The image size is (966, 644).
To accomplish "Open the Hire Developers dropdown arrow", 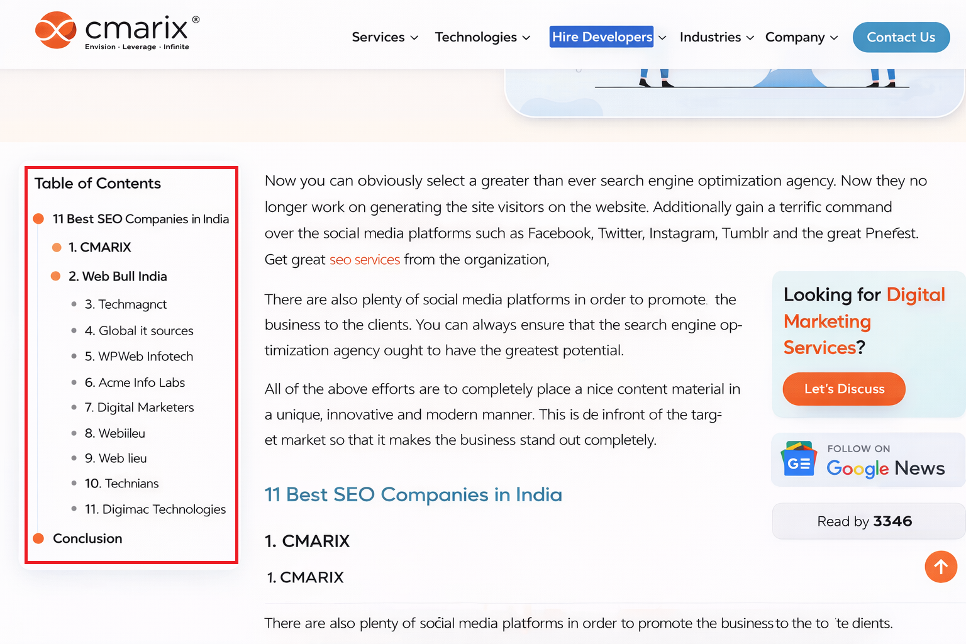I will 662,38.
